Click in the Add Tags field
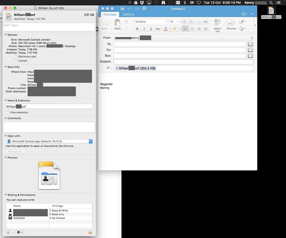286x238 pixels. [x=49, y=27]
